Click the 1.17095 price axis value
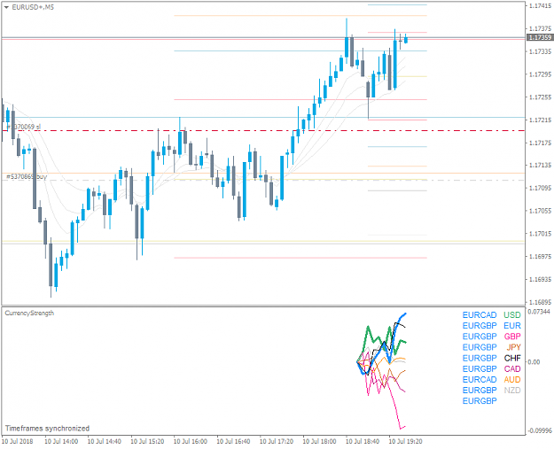The height and width of the screenshot is (449, 554). [x=540, y=188]
